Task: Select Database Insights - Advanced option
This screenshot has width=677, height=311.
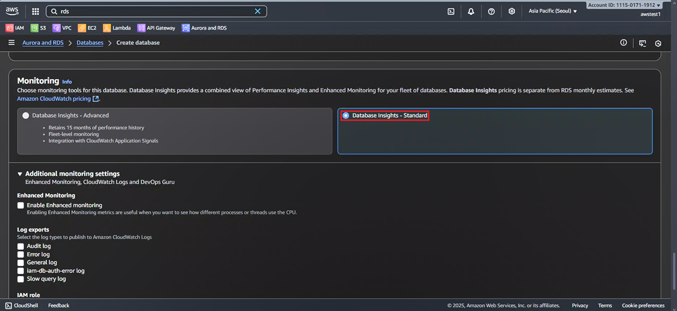Action: tap(26, 115)
